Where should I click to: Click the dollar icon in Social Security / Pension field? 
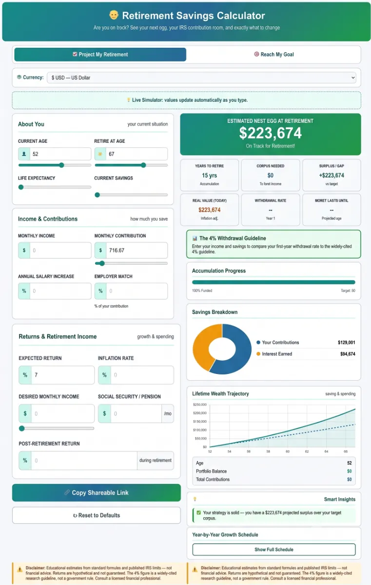click(x=104, y=413)
